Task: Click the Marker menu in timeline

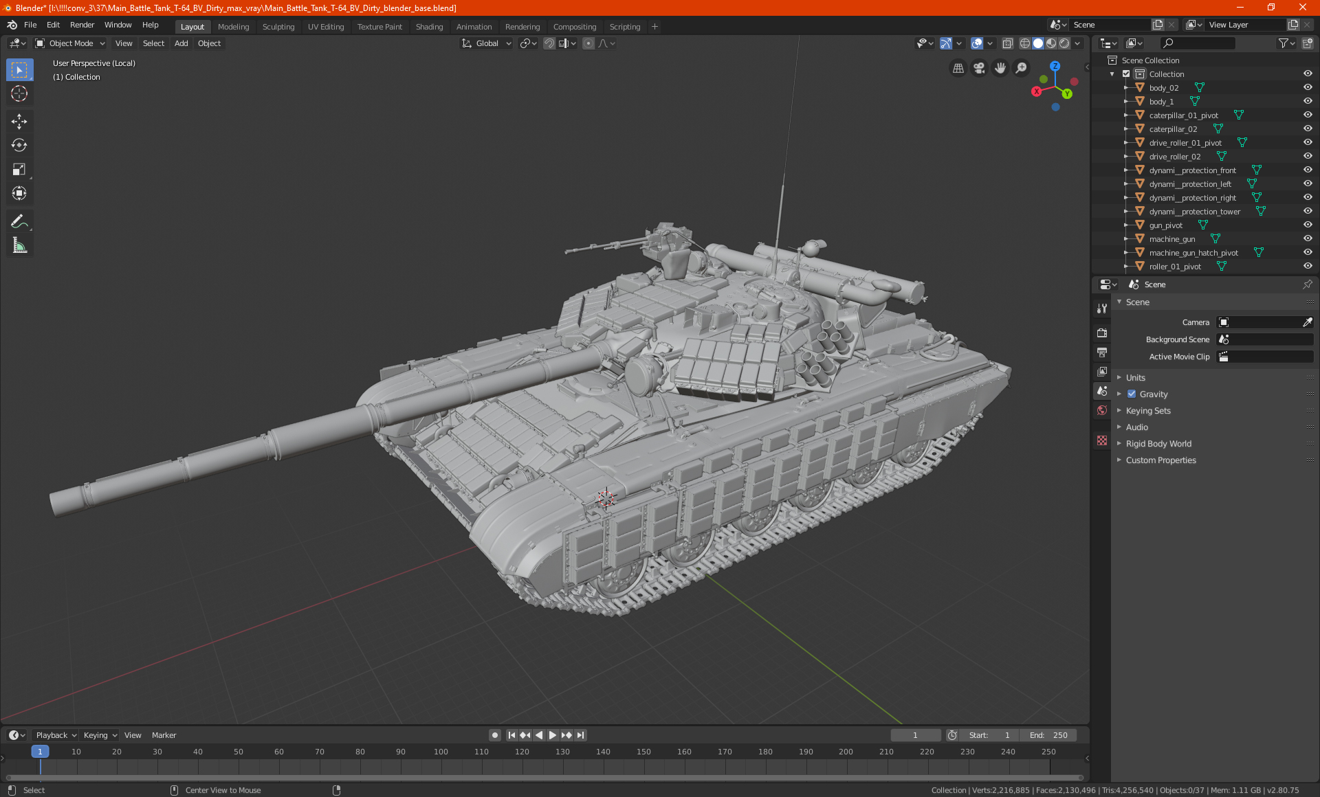Action: tap(164, 735)
